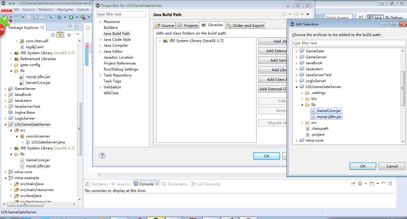
Task: Select WikiText in Properties tree
Action: 111,93
